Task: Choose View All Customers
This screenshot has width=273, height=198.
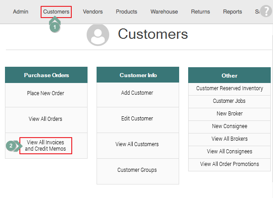Action: [x=137, y=144]
